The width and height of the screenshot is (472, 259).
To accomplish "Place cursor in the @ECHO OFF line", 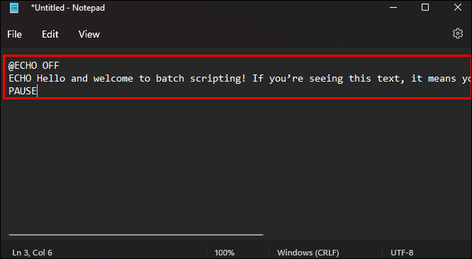I will click(34, 65).
